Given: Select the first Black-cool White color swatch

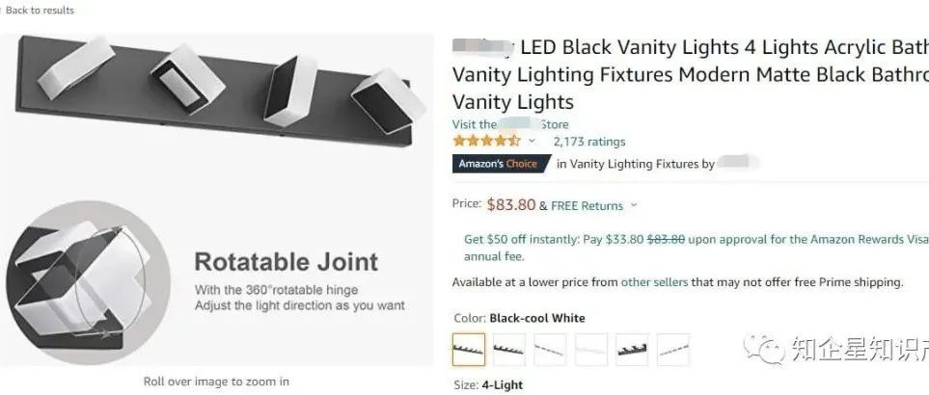Looking at the screenshot, I should pos(469,349).
